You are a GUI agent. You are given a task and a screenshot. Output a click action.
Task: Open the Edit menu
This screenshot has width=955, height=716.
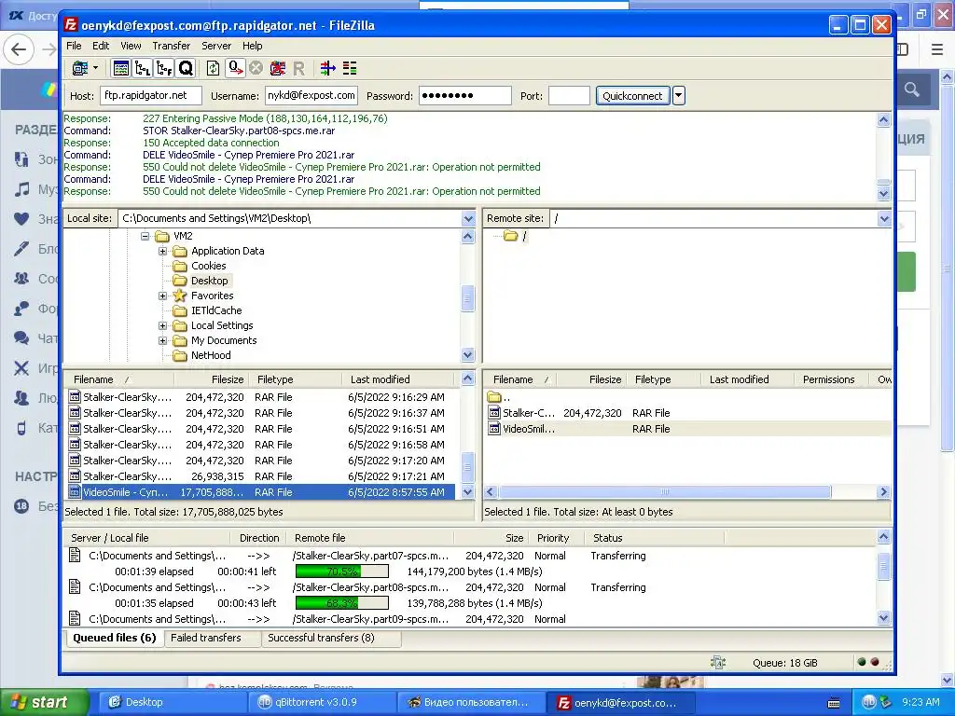(x=101, y=46)
